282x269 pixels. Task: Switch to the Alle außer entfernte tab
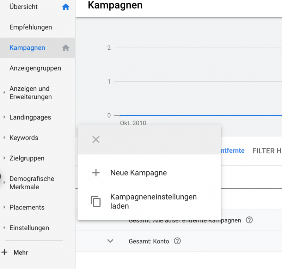[x=232, y=151]
